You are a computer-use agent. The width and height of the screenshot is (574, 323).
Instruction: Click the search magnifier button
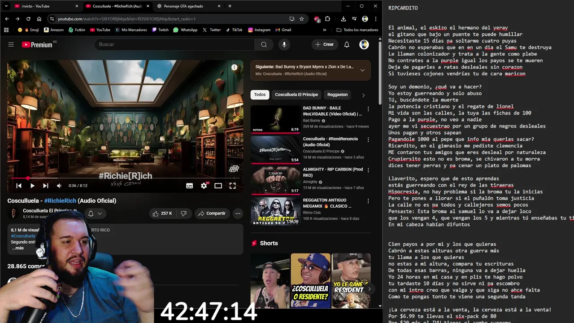264,44
